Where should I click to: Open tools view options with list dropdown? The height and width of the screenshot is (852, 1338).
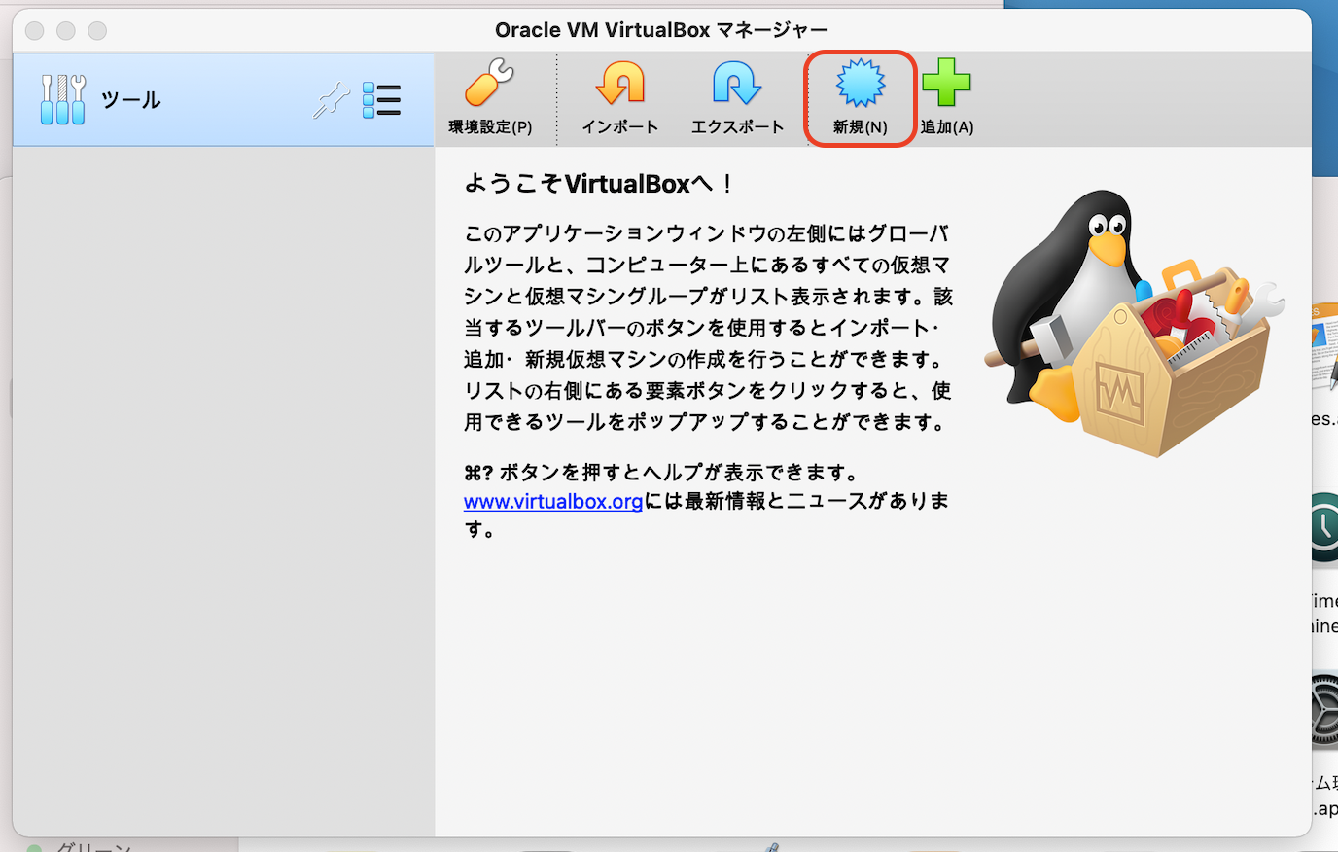(382, 98)
